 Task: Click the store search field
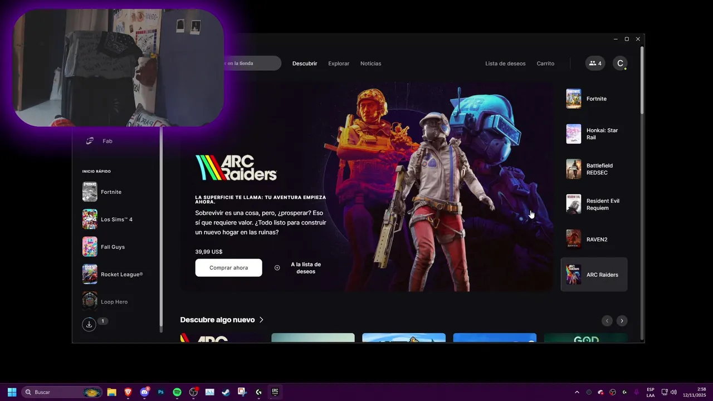252,63
